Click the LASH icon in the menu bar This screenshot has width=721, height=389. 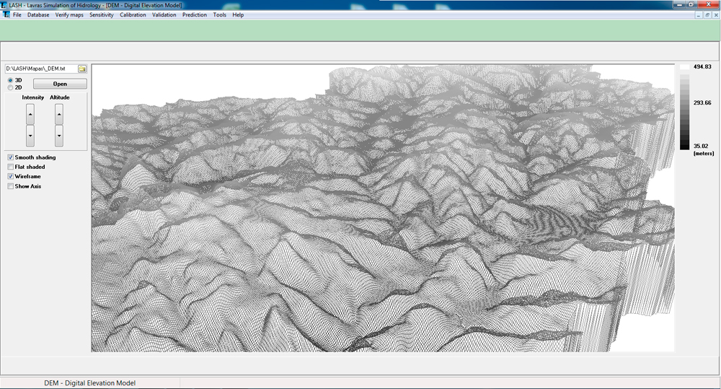pyautogui.click(x=6, y=15)
